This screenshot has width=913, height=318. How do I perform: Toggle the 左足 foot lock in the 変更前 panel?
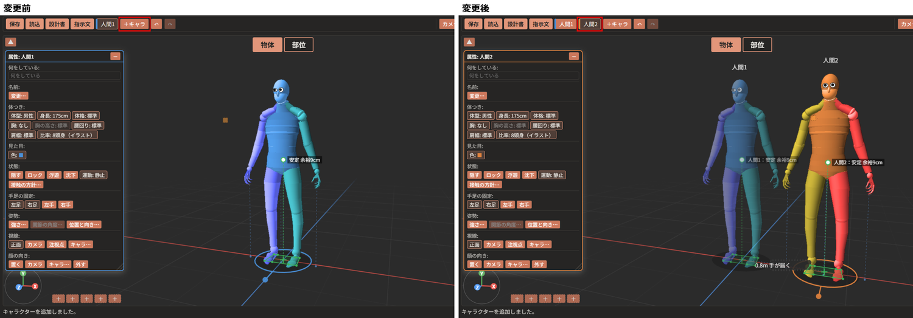coord(16,205)
